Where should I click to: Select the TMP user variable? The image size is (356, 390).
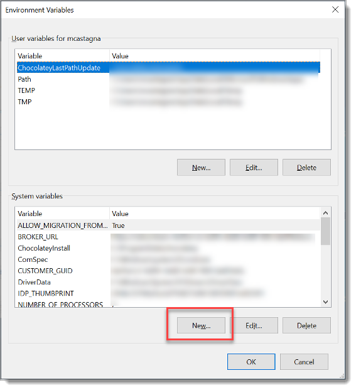168,102
